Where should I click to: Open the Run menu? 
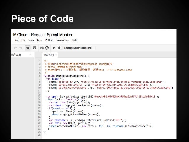point(39,40)
